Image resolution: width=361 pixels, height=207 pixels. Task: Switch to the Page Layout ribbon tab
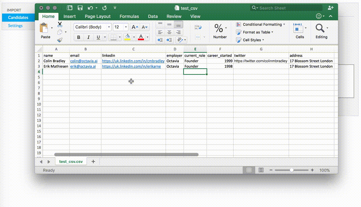98,16
